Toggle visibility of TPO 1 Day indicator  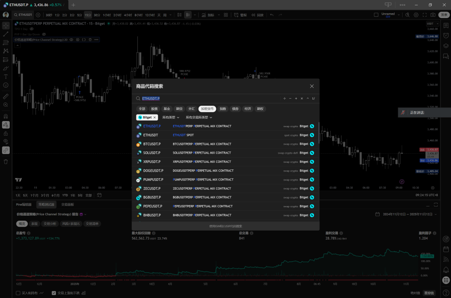coord(32,29)
